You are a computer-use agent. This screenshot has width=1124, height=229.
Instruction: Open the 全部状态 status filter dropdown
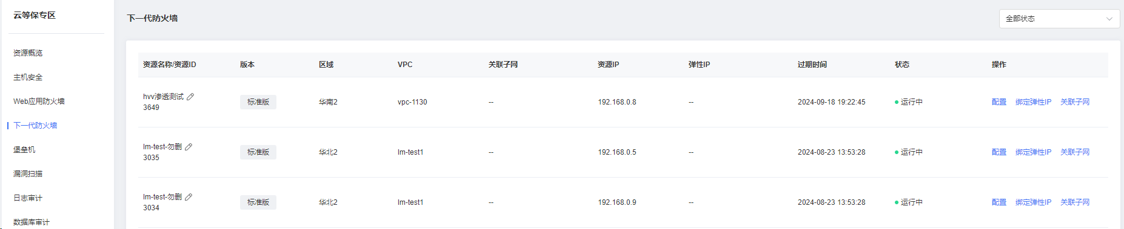(x=1059, y=19)
